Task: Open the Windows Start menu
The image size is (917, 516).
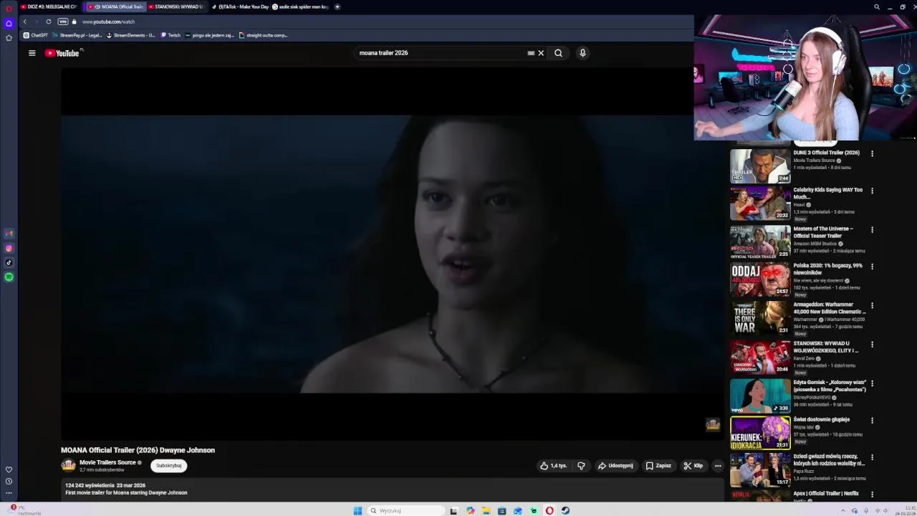Action: pyautogui.click(x=357, y=511)
